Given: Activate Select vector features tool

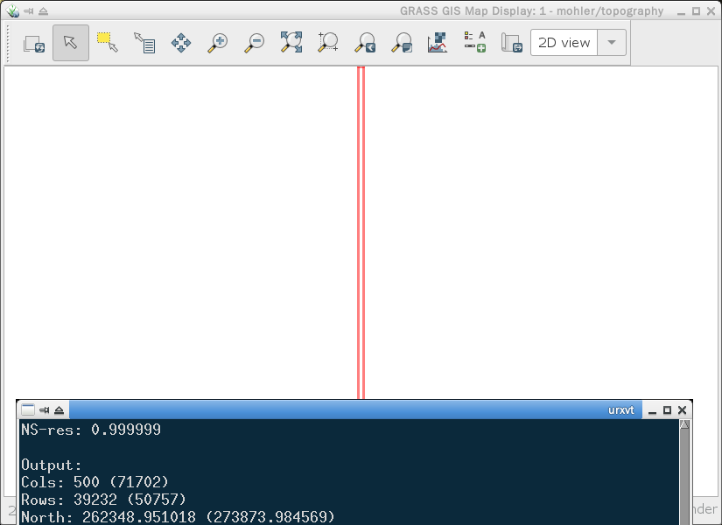Looking at the screenshot, I should pyautogui.click(x=108, y=43).
